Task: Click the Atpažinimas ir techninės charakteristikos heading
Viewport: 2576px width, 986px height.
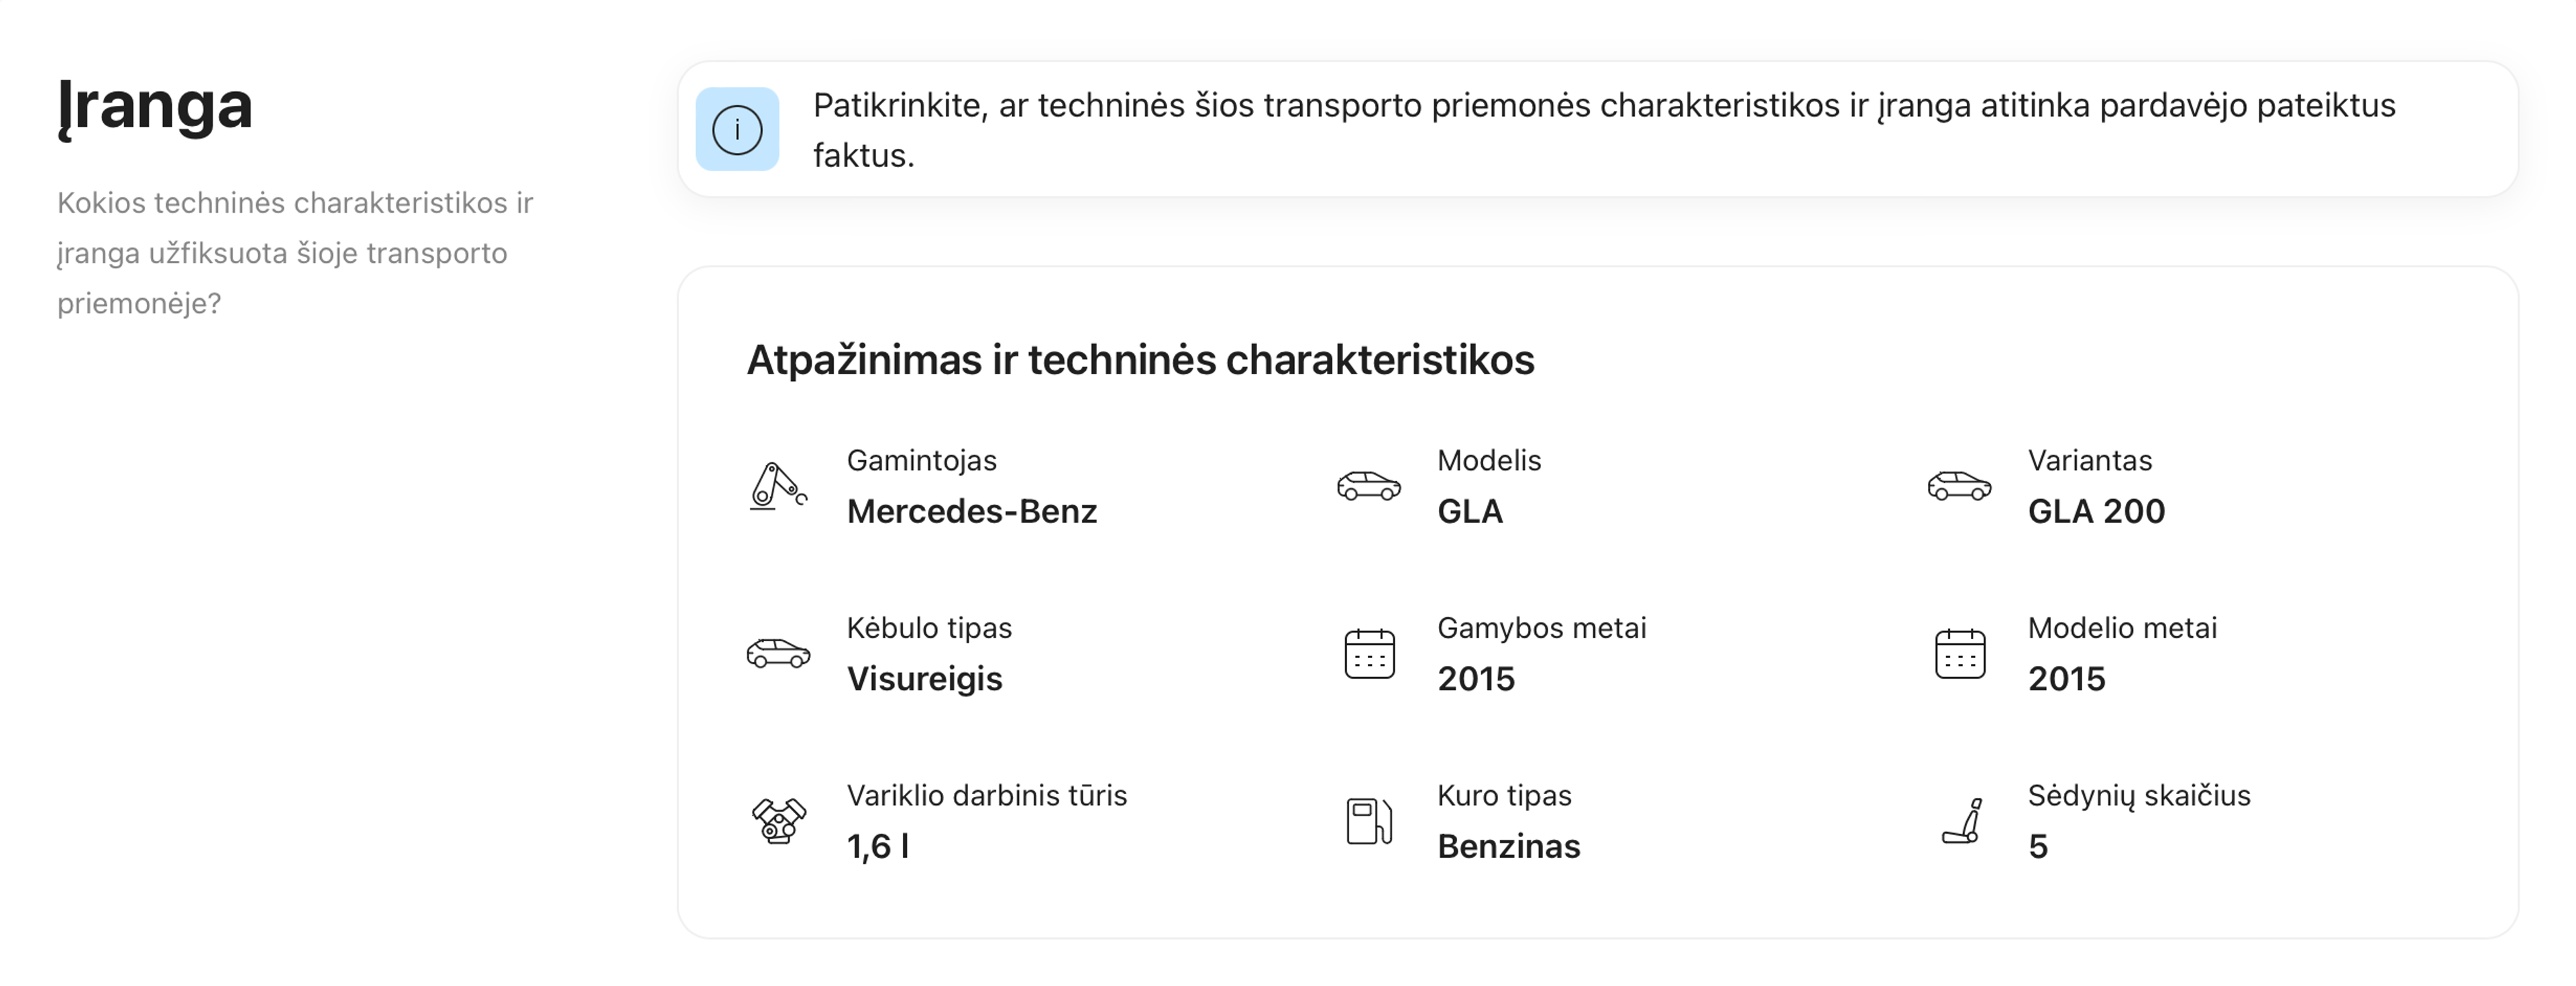Action: click(1140, 360)
